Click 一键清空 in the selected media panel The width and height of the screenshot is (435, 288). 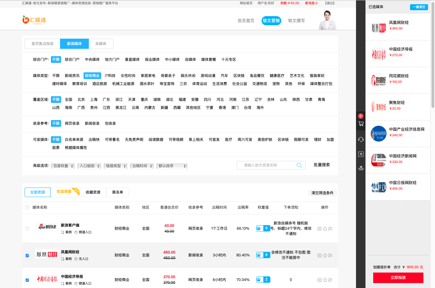[419, 7]
